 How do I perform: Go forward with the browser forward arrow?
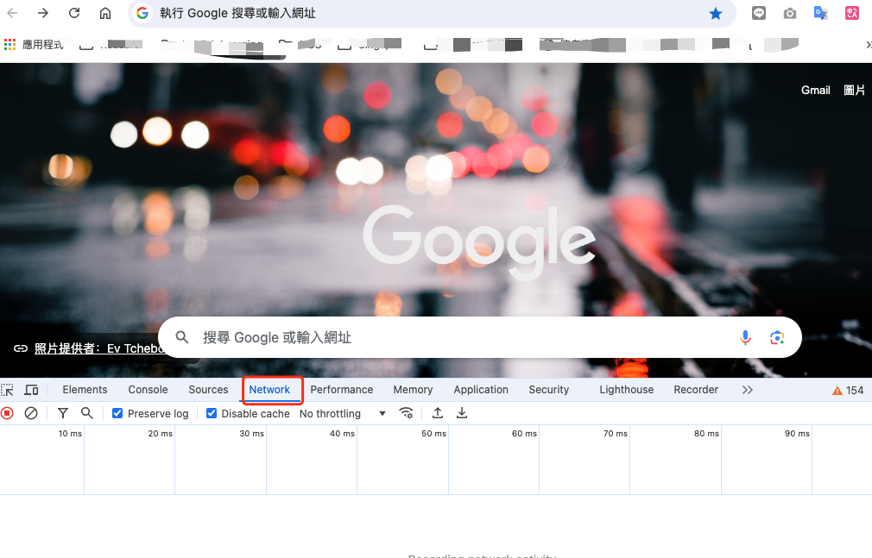(43, 13)
